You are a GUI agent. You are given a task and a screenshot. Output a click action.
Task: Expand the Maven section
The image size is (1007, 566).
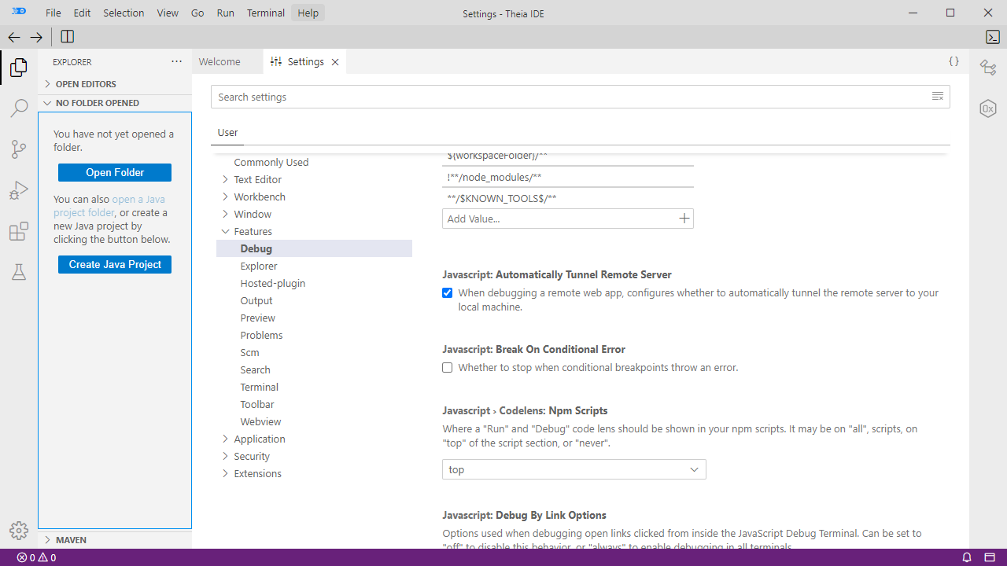115,540
